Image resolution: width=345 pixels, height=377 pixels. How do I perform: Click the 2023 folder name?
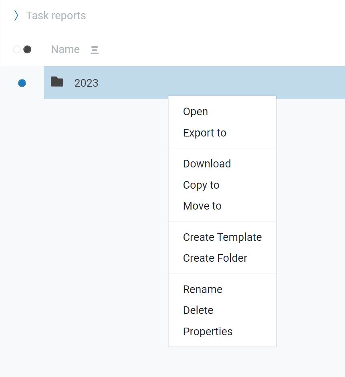(87, 83)
